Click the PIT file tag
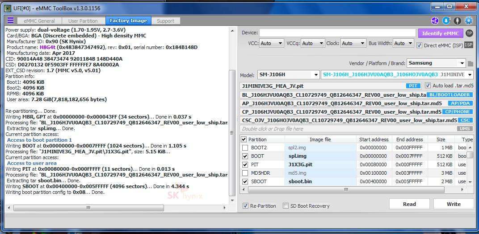 click(x=413, y=86)
